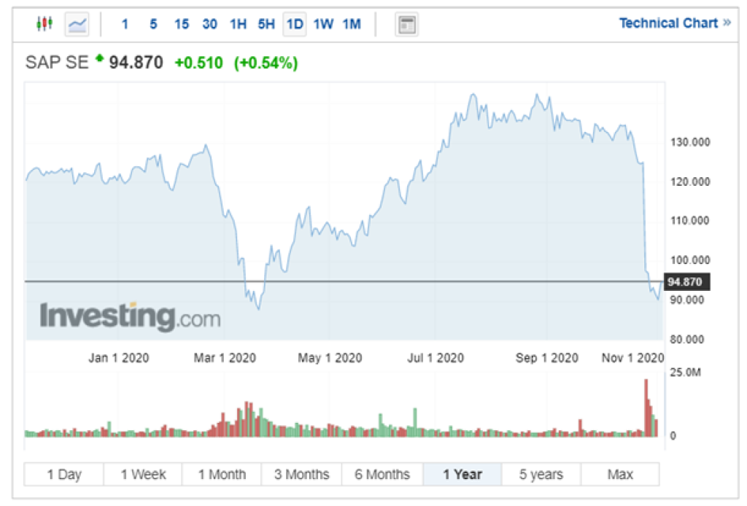View the Max range

pos(620,474)
